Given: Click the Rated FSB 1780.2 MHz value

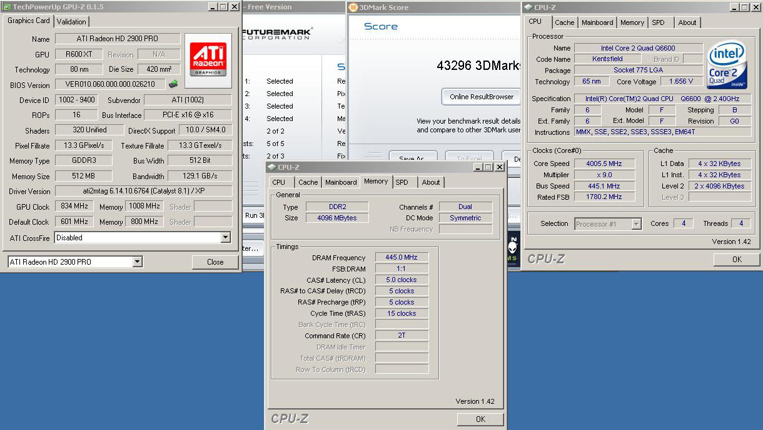Looking at the screenshot, I should 605,197.
